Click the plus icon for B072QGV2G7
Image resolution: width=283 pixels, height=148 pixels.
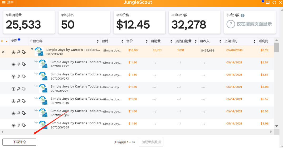[x=13, y=126]
